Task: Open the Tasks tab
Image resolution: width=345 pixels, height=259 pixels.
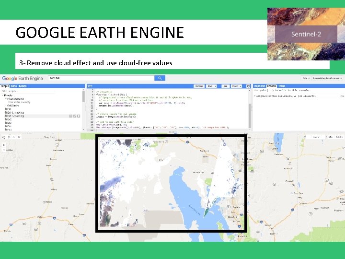Action: click(x=282, y=86)
